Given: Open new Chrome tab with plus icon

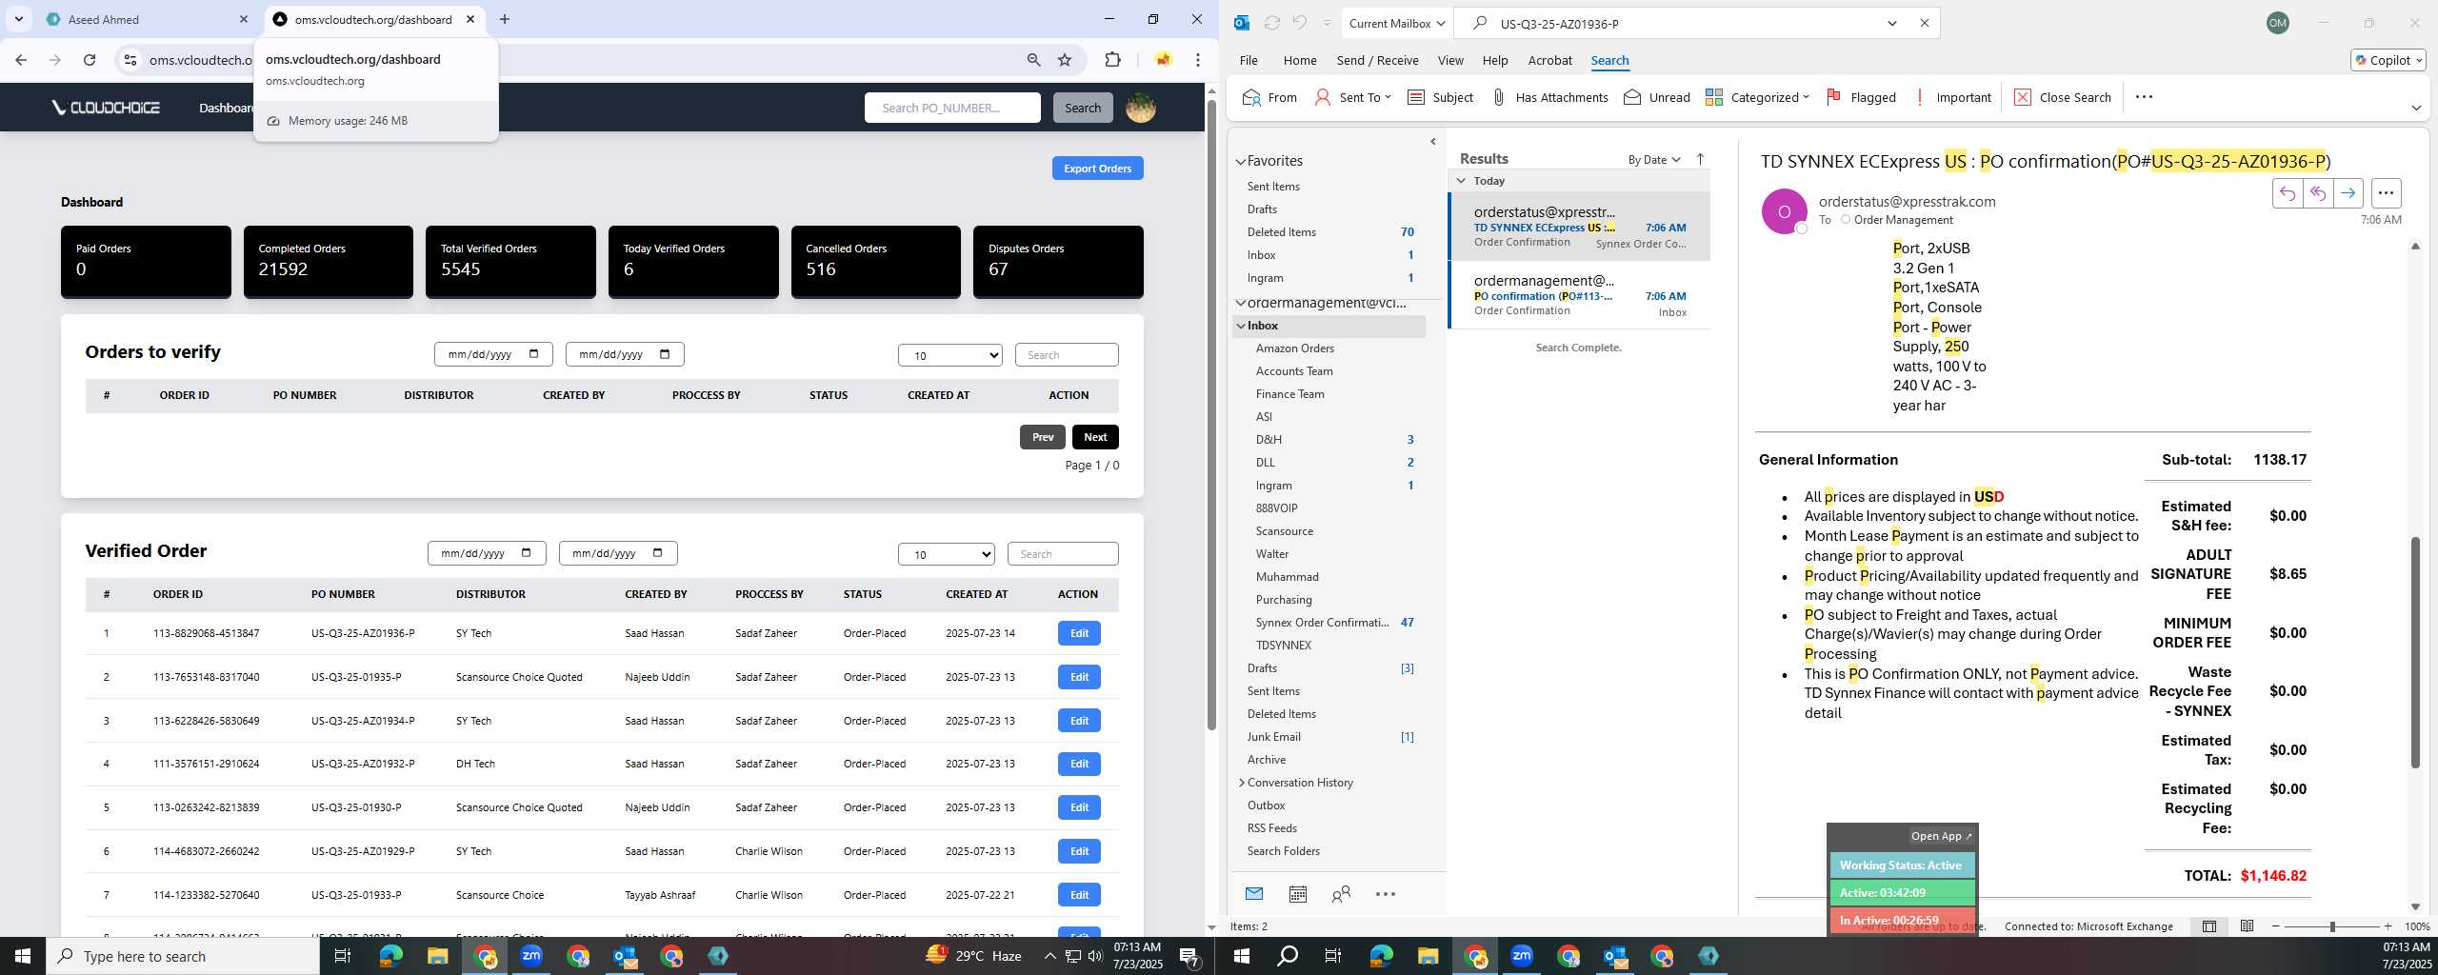Looking at the screenshot, I should click(505, 19).
